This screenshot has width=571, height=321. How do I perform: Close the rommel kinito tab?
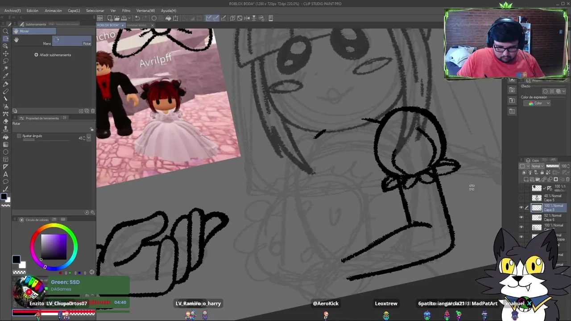[x=152, y=25]
